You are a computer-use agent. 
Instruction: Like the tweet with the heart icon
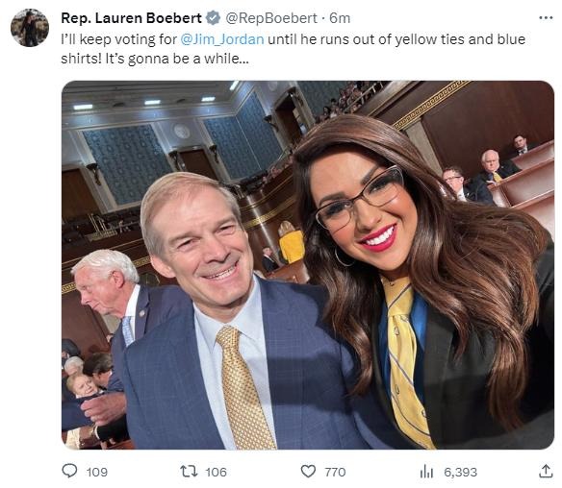[x=308, y=471]
